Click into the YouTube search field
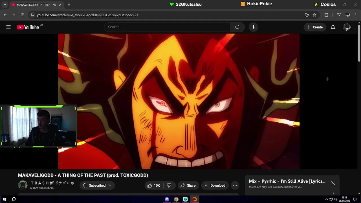The height and width of the screenshot is (203, 361). coord(167,27)
